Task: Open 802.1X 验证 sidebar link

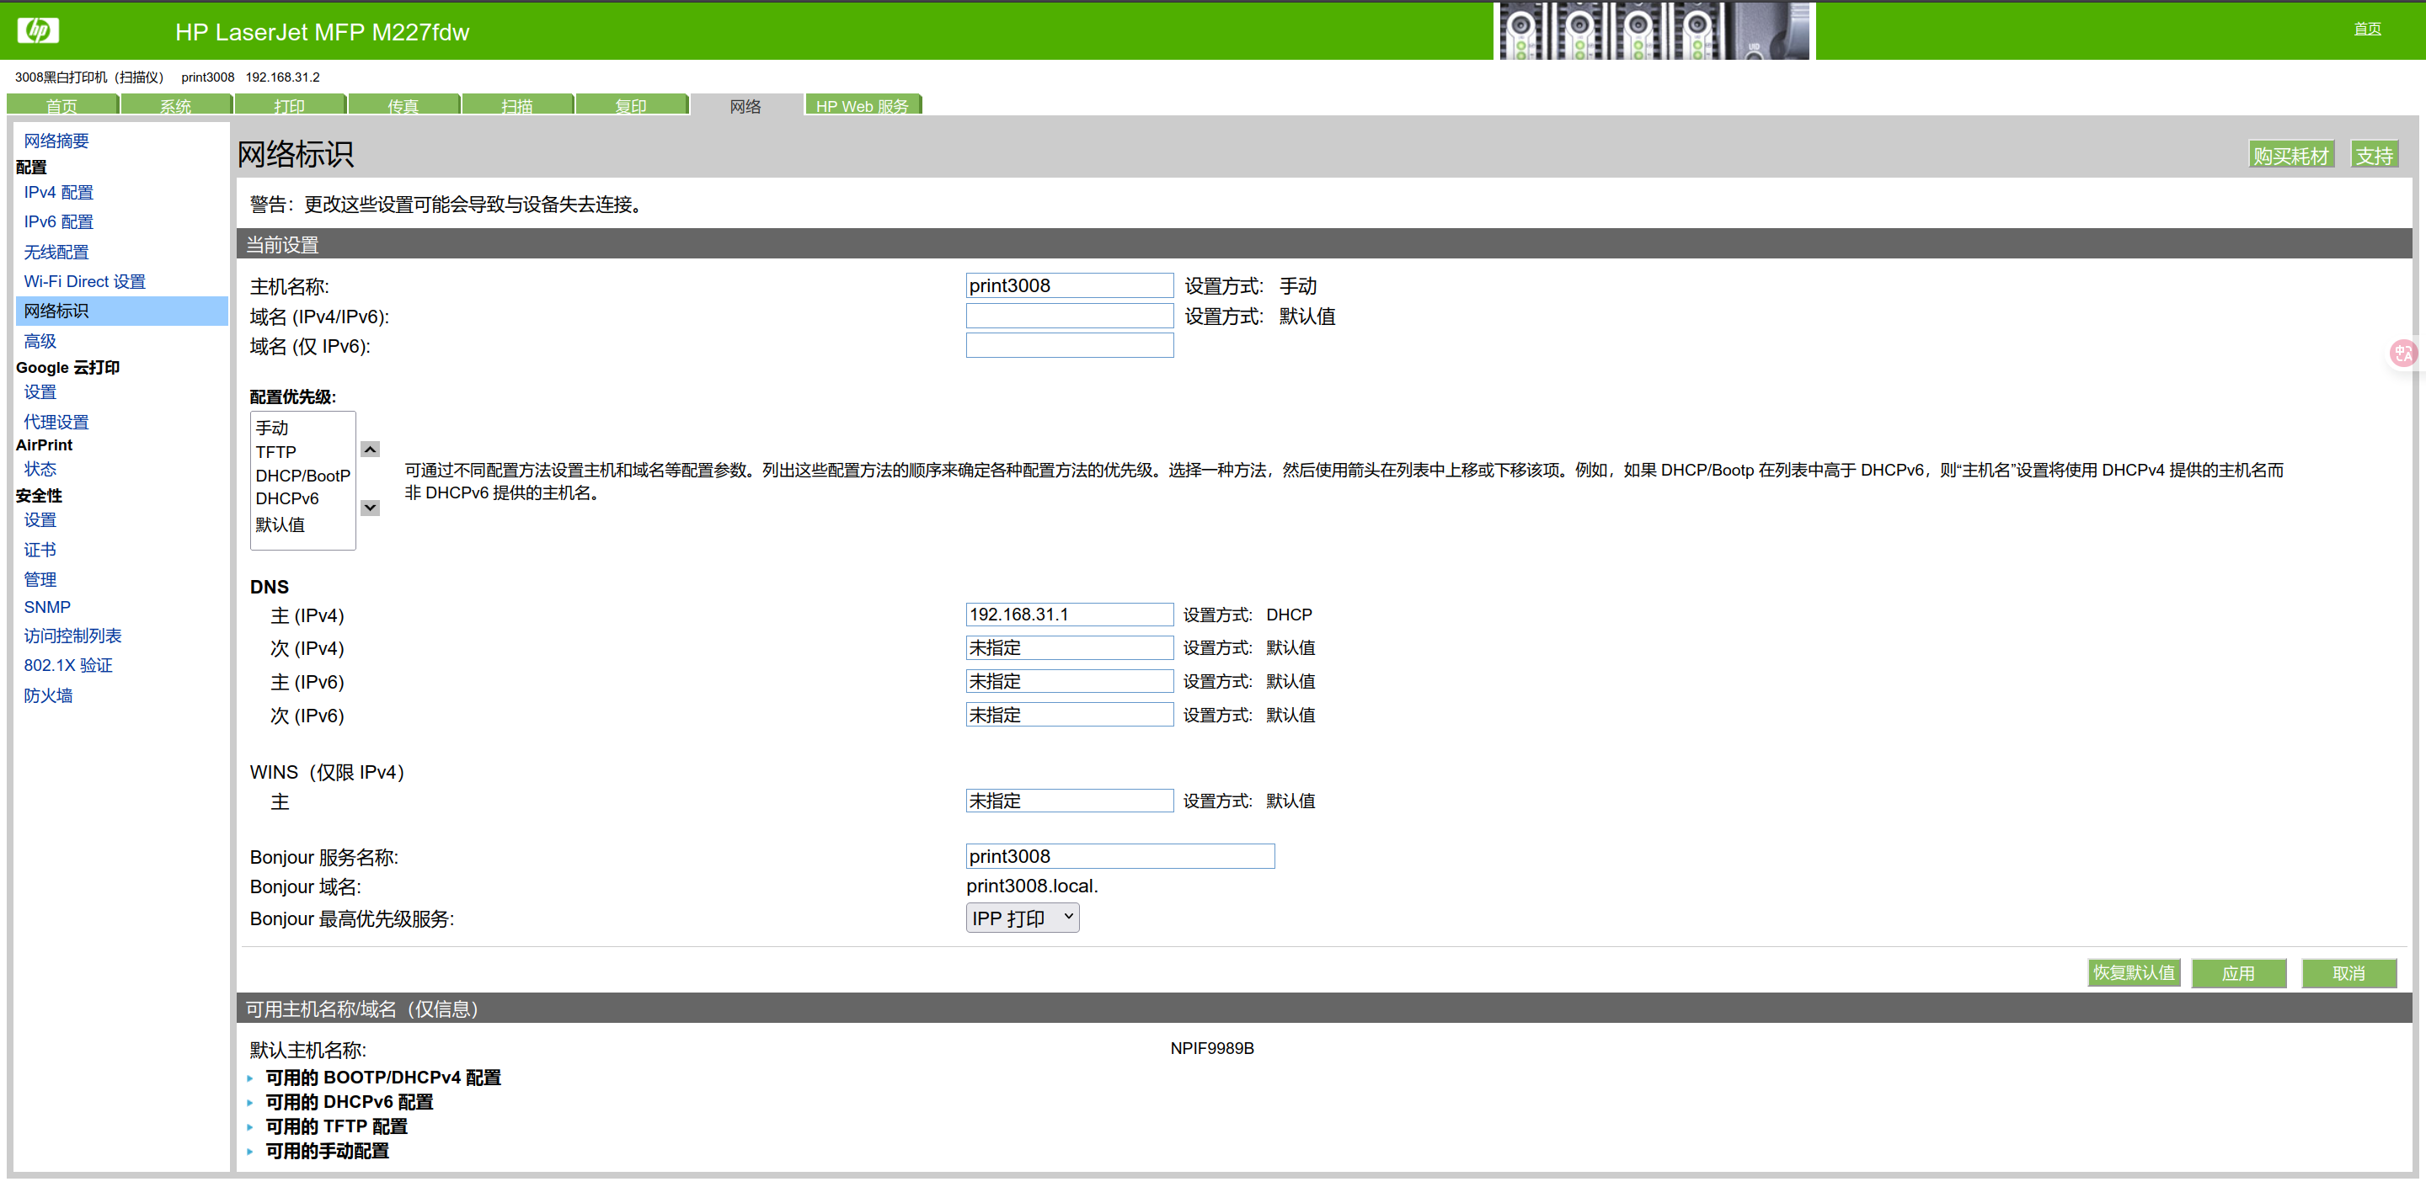Action: pos(67,664)
